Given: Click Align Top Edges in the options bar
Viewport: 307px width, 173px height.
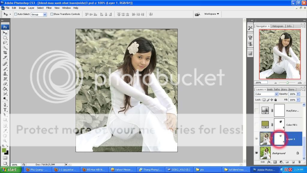Looking at the screenshot, I should pyautogui.click(x=87, y=14).
